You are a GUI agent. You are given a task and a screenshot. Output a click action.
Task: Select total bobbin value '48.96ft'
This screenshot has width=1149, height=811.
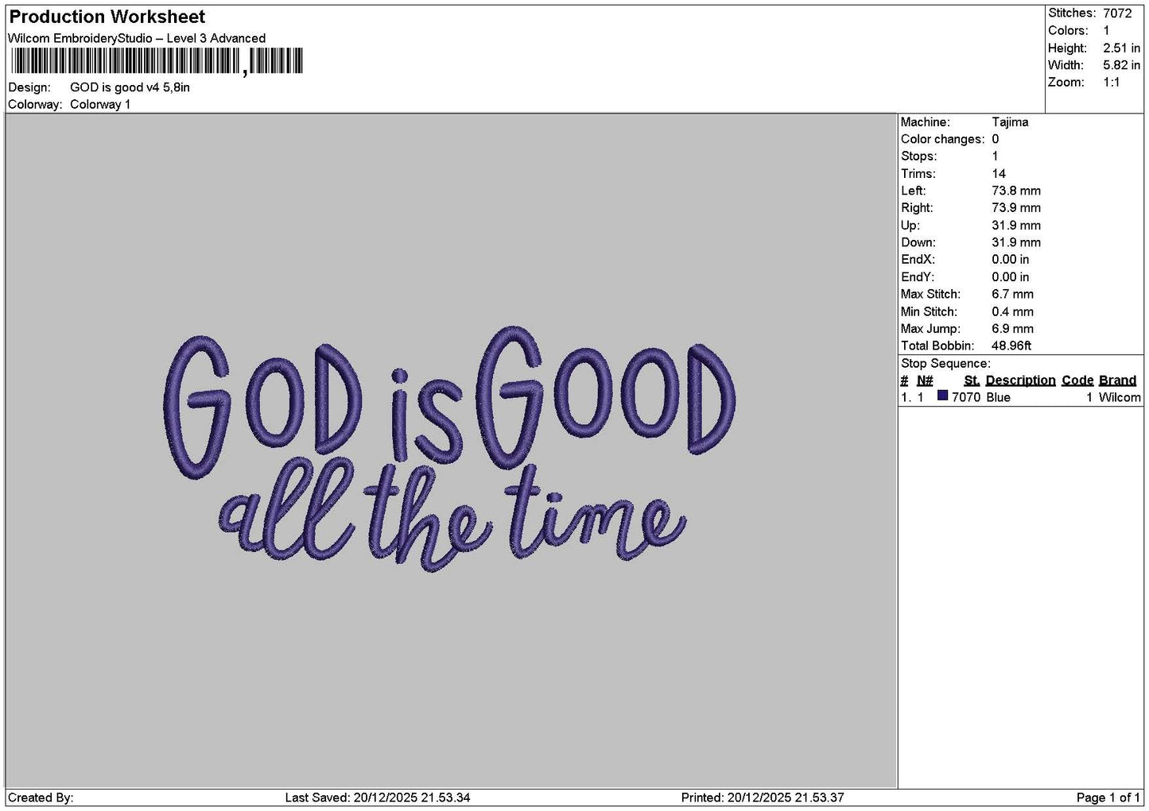[1011, 346]
